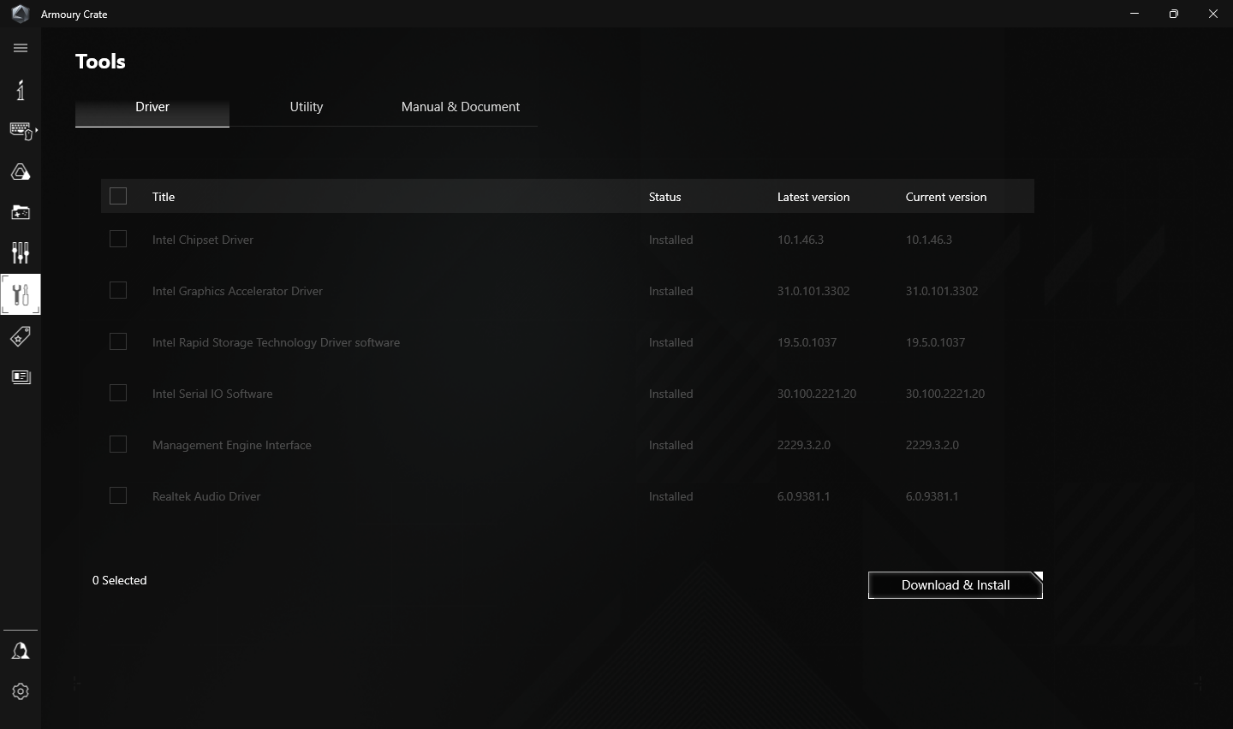Viewport: 1233px width, 729px height.
Task: Select the Tools wrench and screwdriver icon
Action: tap(21, 294)
